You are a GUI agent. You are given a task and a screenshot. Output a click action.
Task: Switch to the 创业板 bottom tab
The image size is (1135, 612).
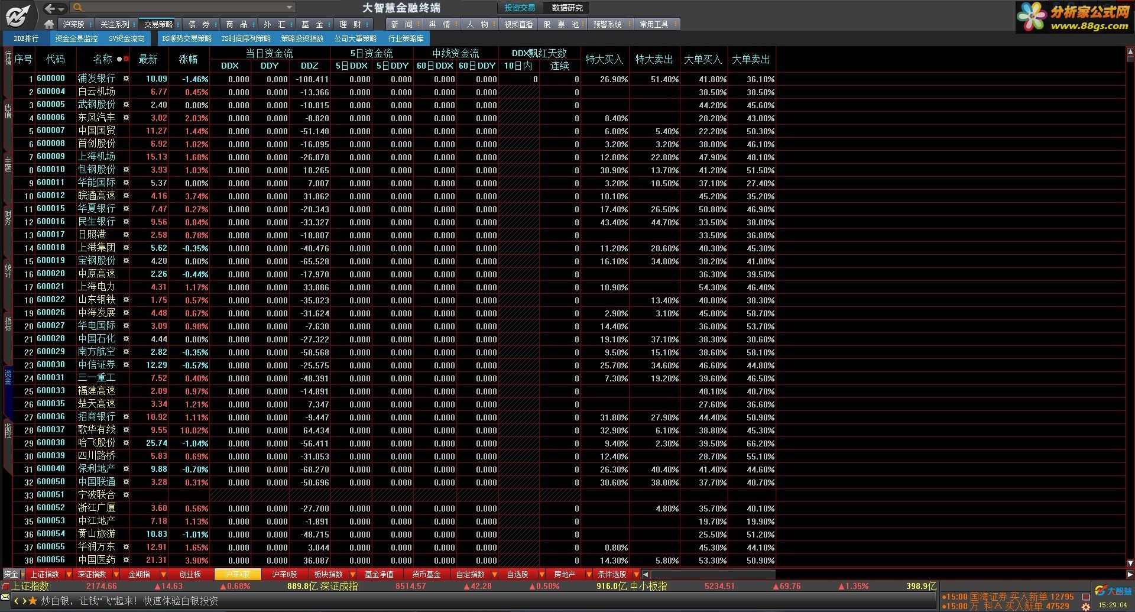pyautogui.click(x=190, y=574)
